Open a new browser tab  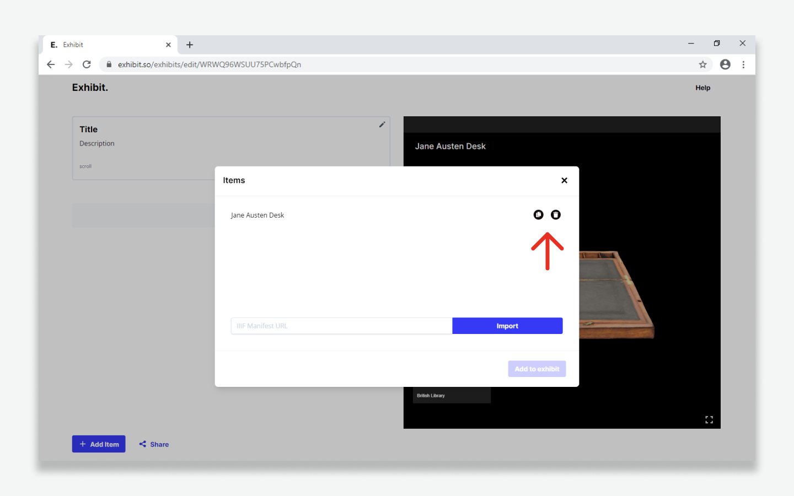tap(190, 45)
